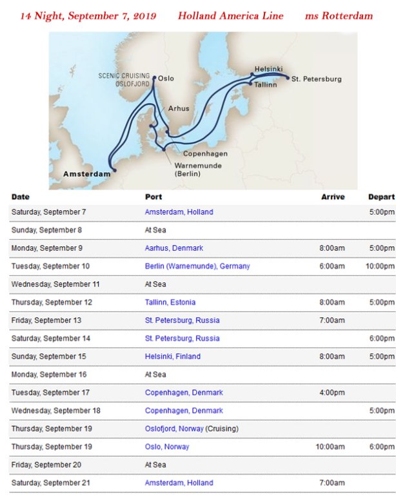Click the Copenhagen label on the route map
396x495 pixels.
coord(205,153)
